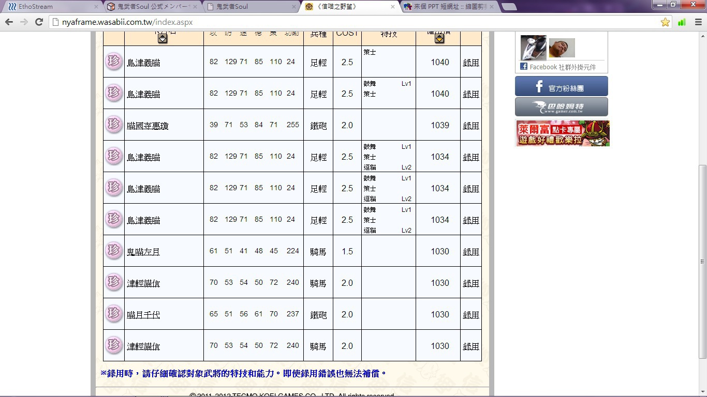The height and width of the screenshot is (397, 707).
Task: Open a new browser tab
Action: (509, 7)
